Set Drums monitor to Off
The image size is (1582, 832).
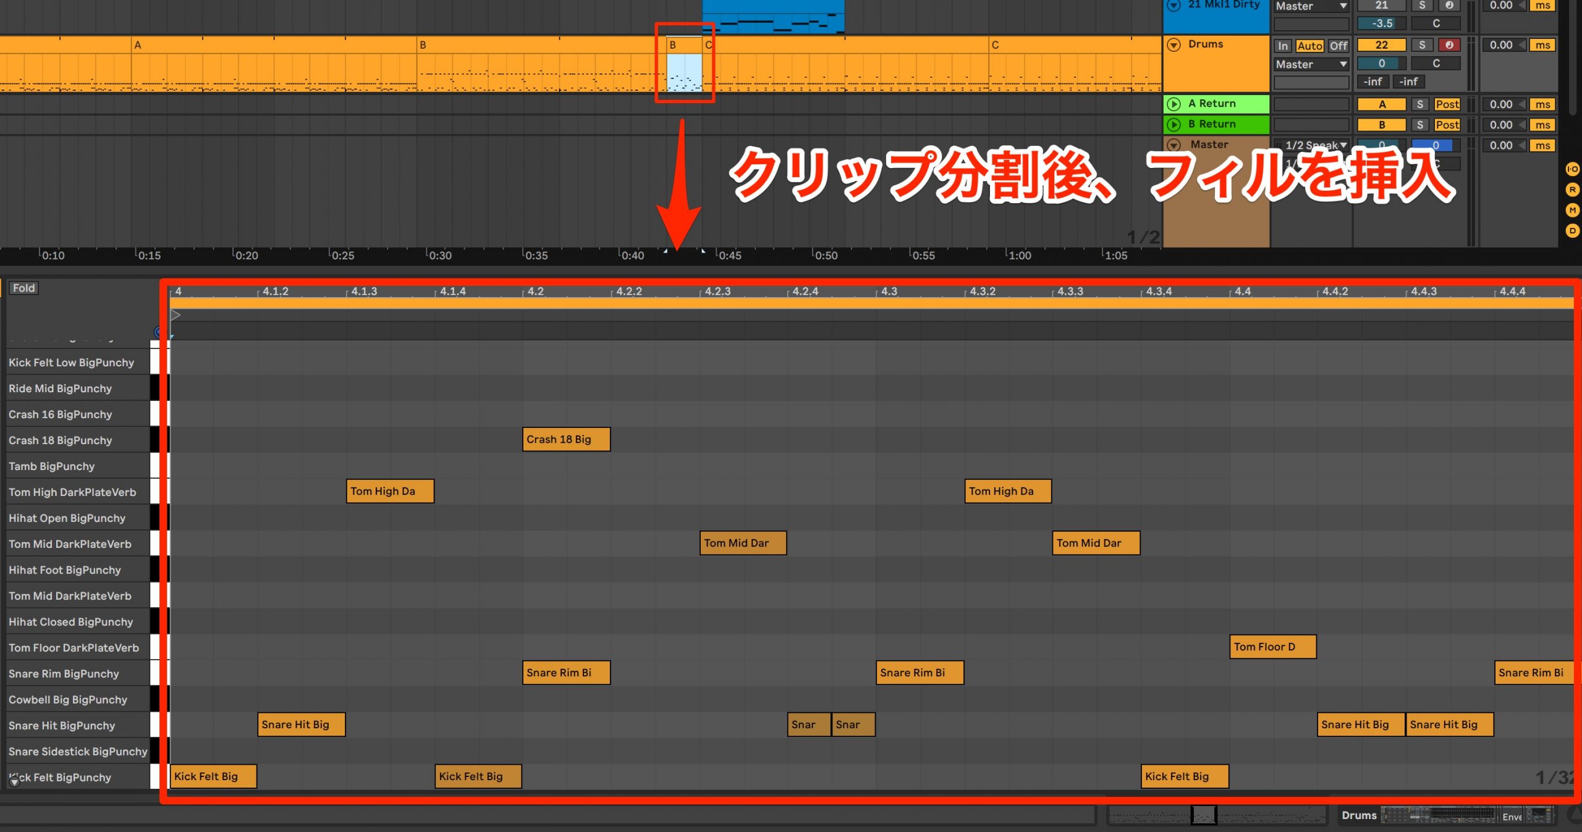point(1338,46)
